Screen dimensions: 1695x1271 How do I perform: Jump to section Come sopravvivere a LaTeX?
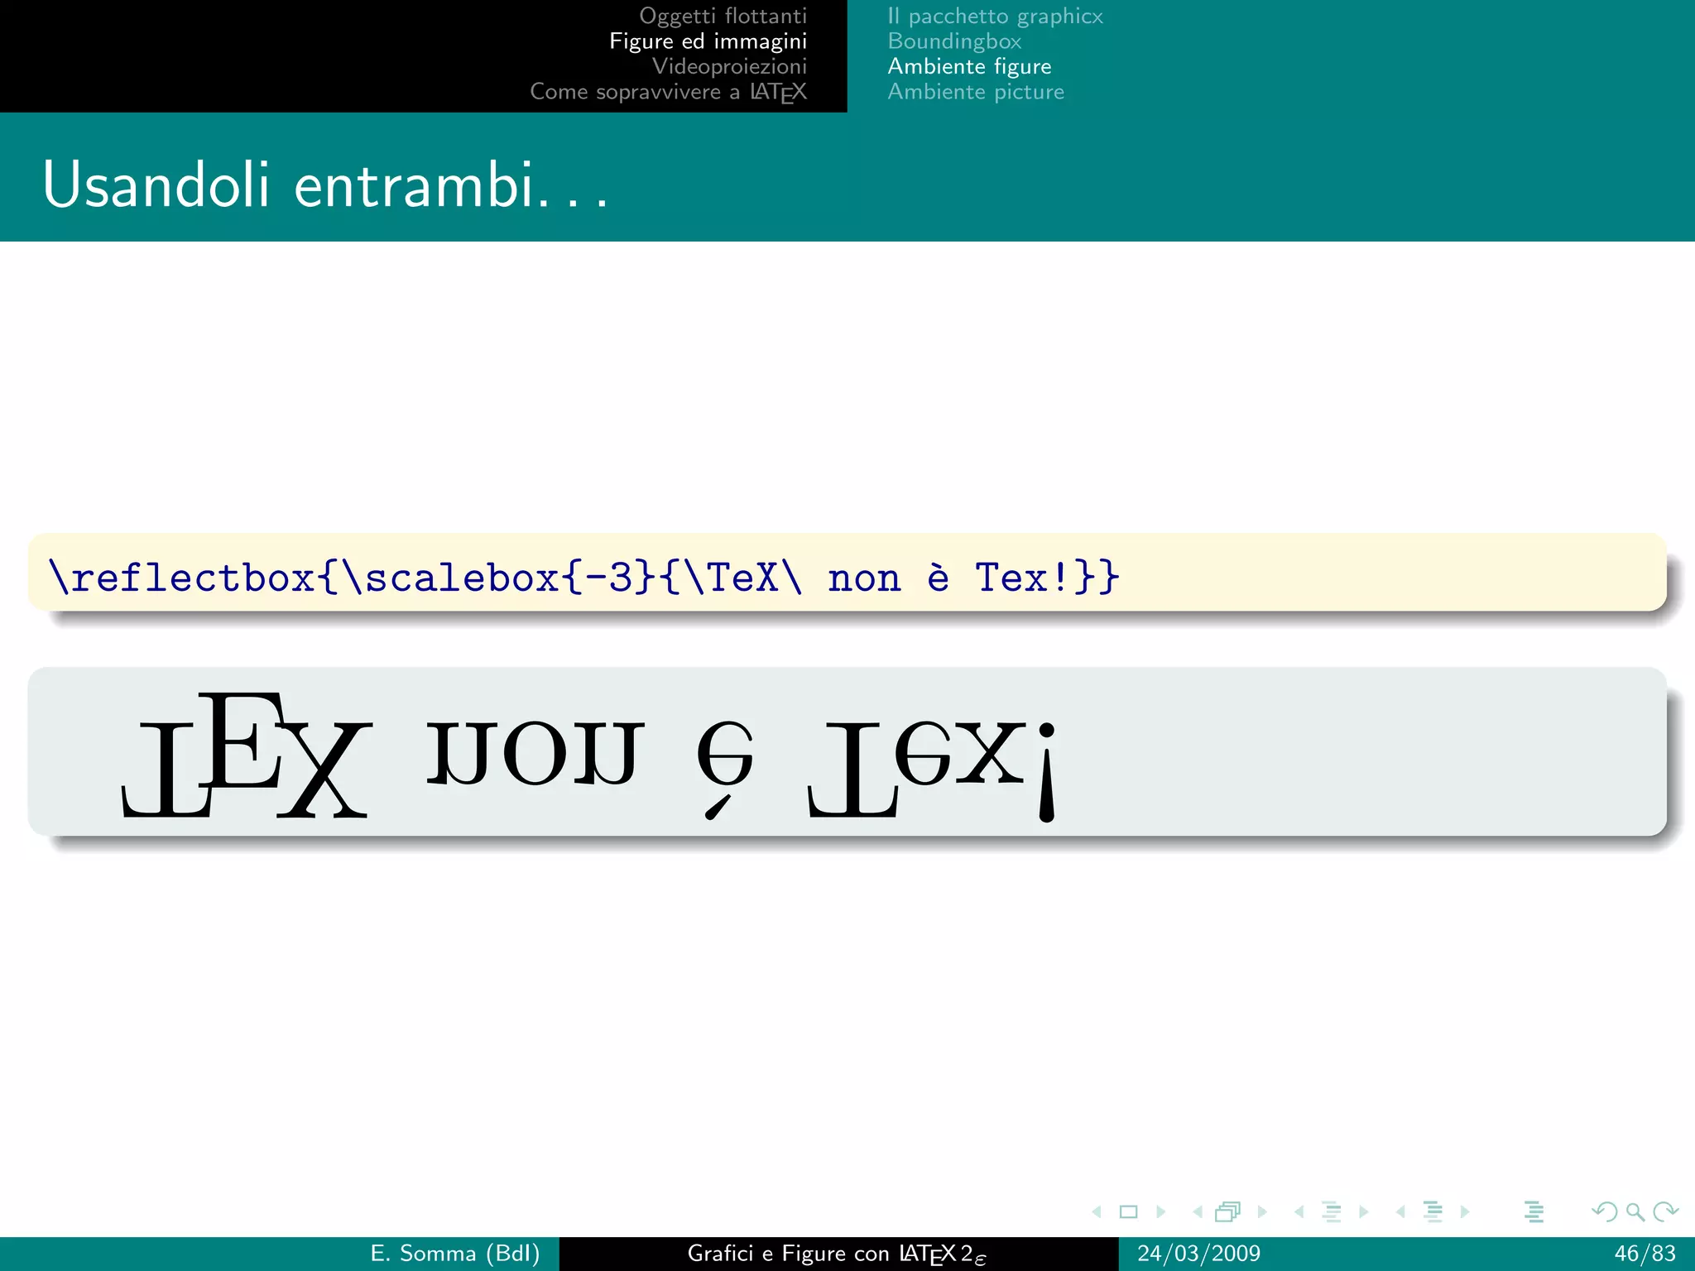coord(668,91)
